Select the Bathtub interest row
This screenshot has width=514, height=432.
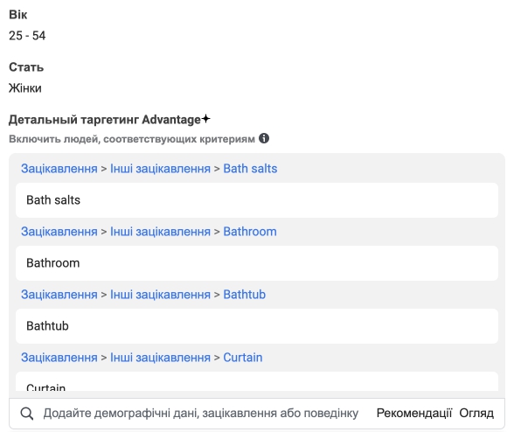pyautogui.click(x=257, y=326)
